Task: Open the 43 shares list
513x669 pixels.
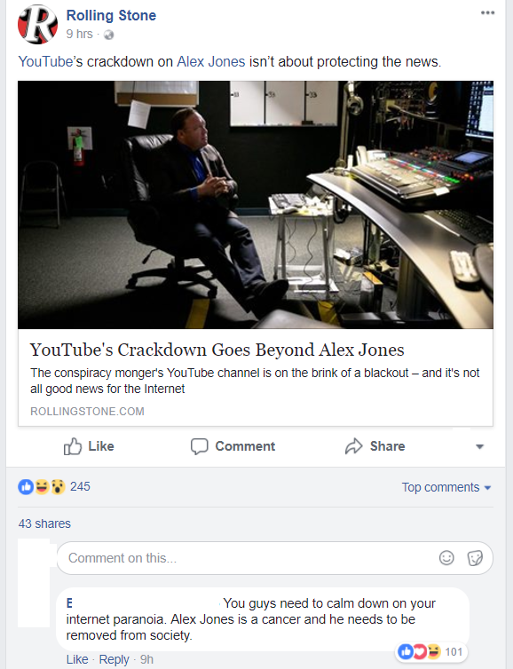Action: 44,523
